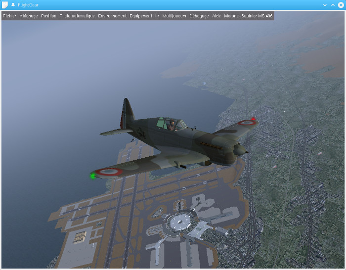The height and width of the screenshot is (270, 346).
Task: Show the Multijoueurs menu
Action: click(174, 16)
